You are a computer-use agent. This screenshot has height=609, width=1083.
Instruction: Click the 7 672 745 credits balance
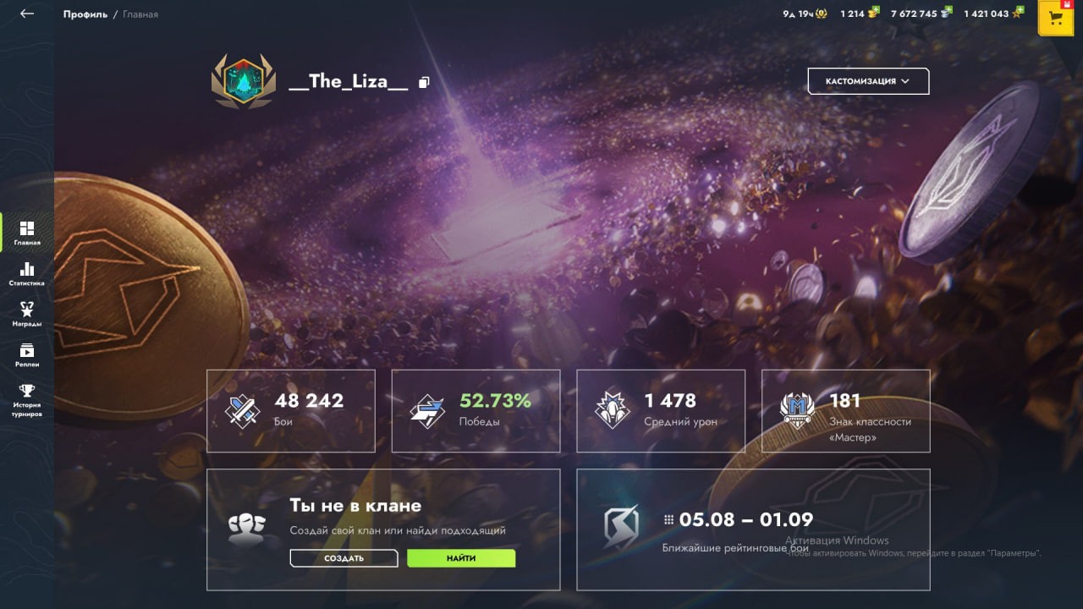914,14
